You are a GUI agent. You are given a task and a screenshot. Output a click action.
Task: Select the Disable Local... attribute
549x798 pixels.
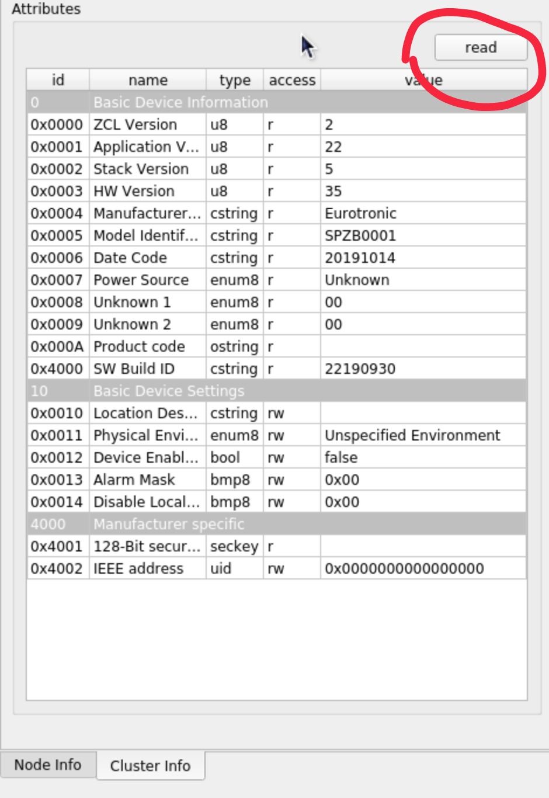[x=147, y=502]
